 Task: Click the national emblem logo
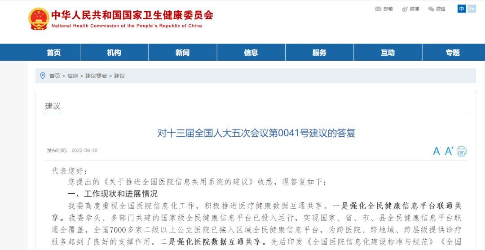39,18
